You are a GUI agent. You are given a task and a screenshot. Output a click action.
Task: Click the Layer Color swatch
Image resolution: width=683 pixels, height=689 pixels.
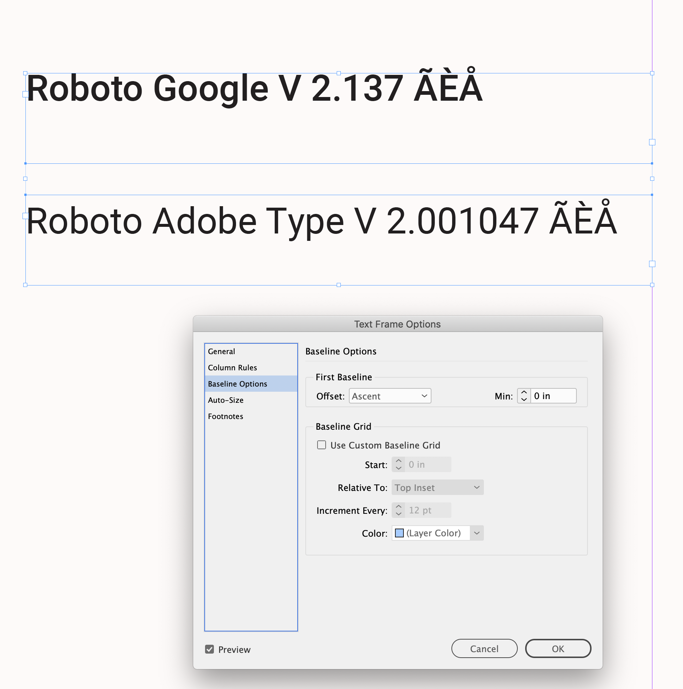click(x=399, y=533)
